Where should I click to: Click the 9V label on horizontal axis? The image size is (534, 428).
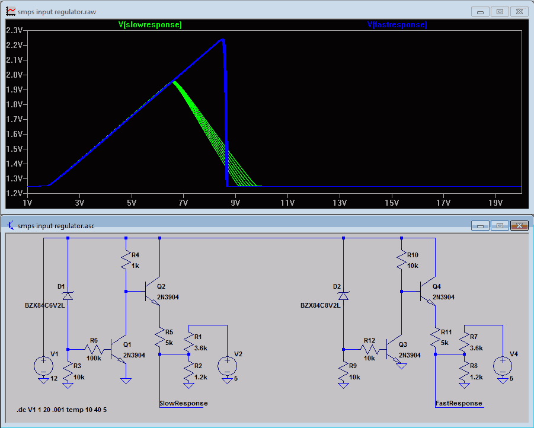(x=235, y=203)
